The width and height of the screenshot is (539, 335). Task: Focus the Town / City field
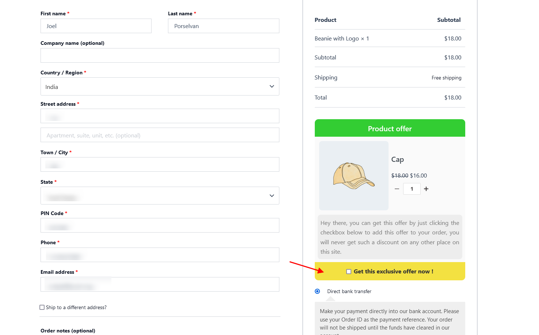(x=160, y=164)
